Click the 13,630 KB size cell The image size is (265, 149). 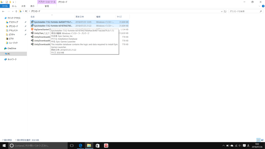click(124, 33)
